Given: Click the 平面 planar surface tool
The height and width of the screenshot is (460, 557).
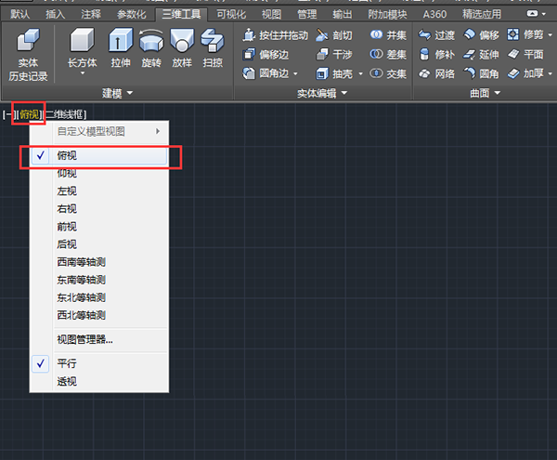Looking at the screenshot, I should [x=525, y=55].
